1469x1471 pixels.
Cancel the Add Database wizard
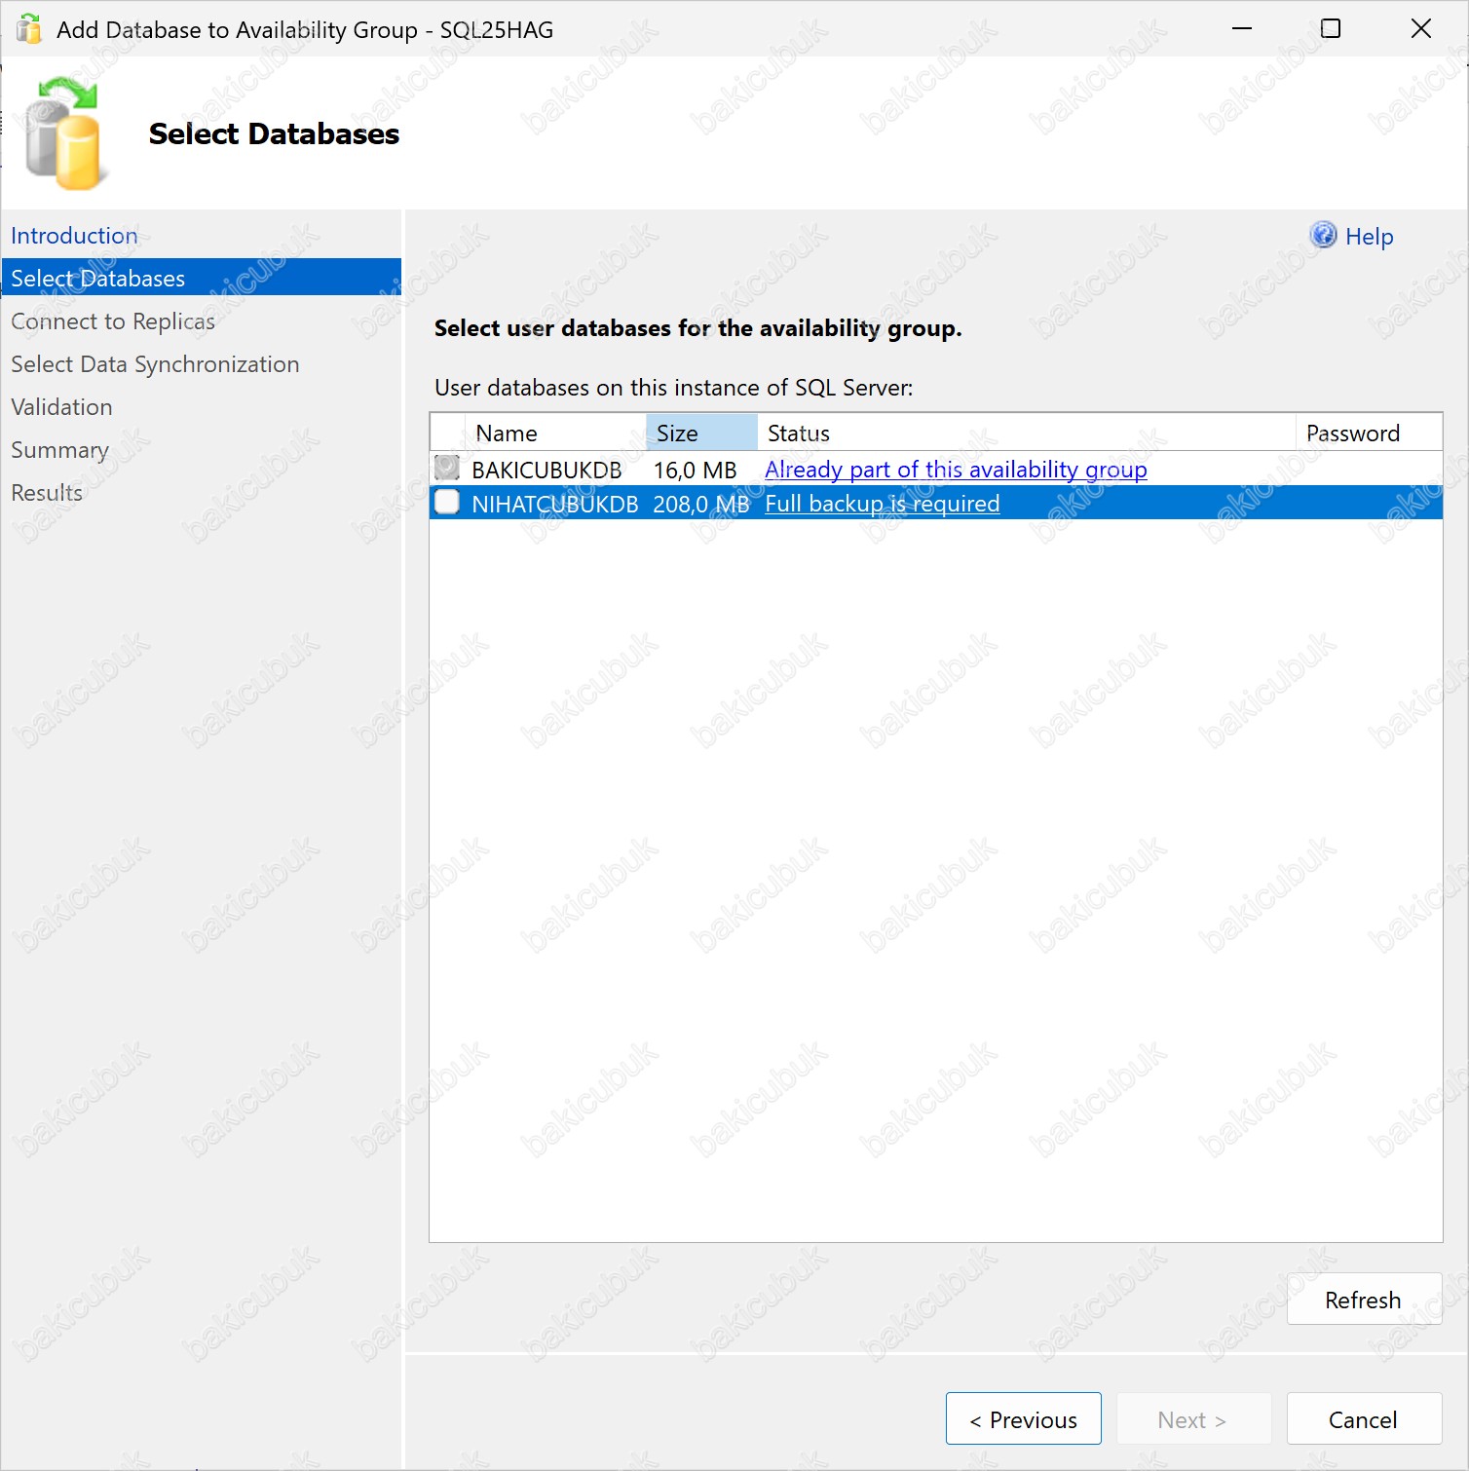pyautogui.click(x=1363, y=1419)
